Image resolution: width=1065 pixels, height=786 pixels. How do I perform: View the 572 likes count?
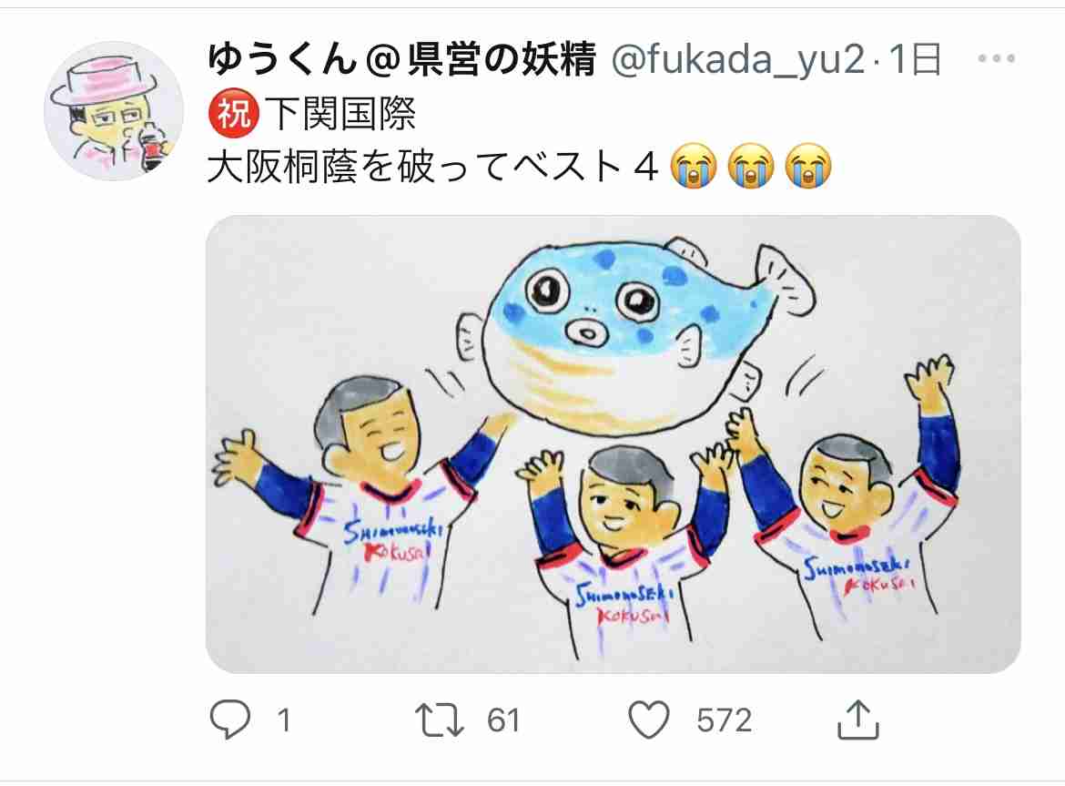tap(725, 720)
